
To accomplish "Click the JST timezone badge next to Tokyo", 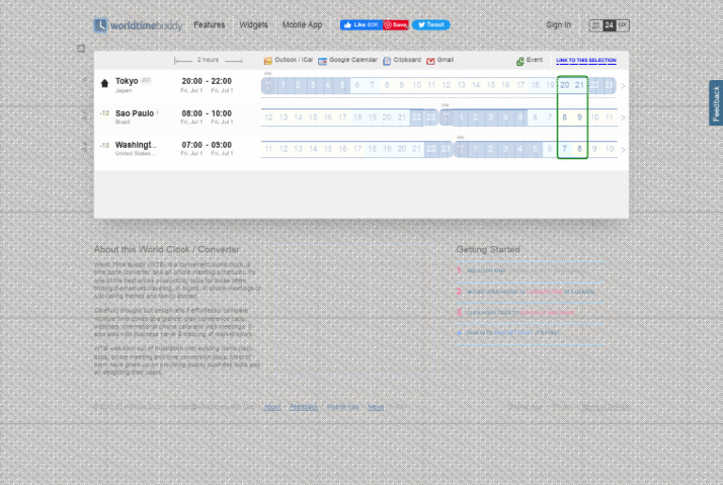I will [146, 80].
